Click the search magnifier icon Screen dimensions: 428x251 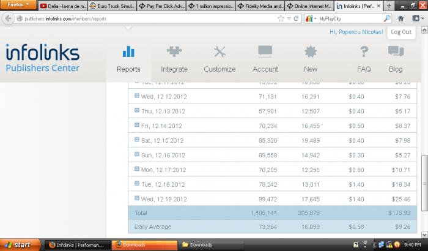[x=387, y=18]
